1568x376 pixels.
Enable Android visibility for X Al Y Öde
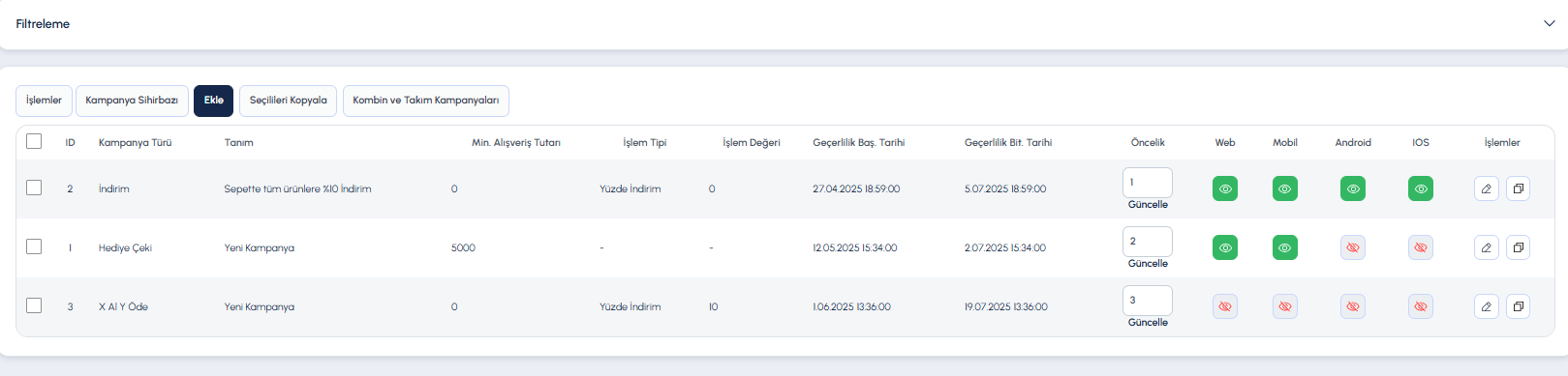1353,306
